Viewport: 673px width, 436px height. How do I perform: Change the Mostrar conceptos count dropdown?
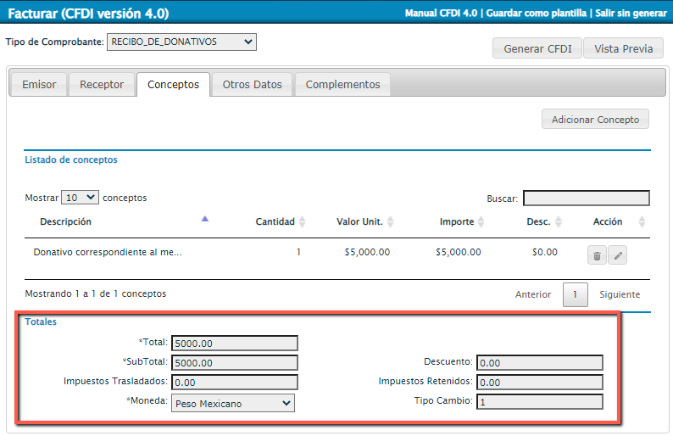80,198
